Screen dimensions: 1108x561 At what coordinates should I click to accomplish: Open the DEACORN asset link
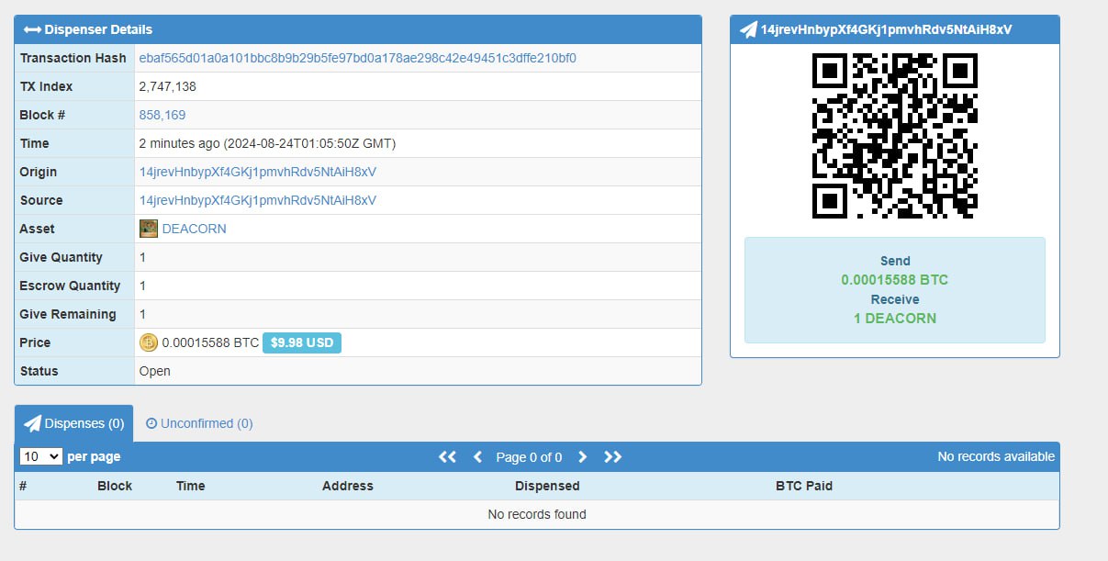click(x=194, y=229)
